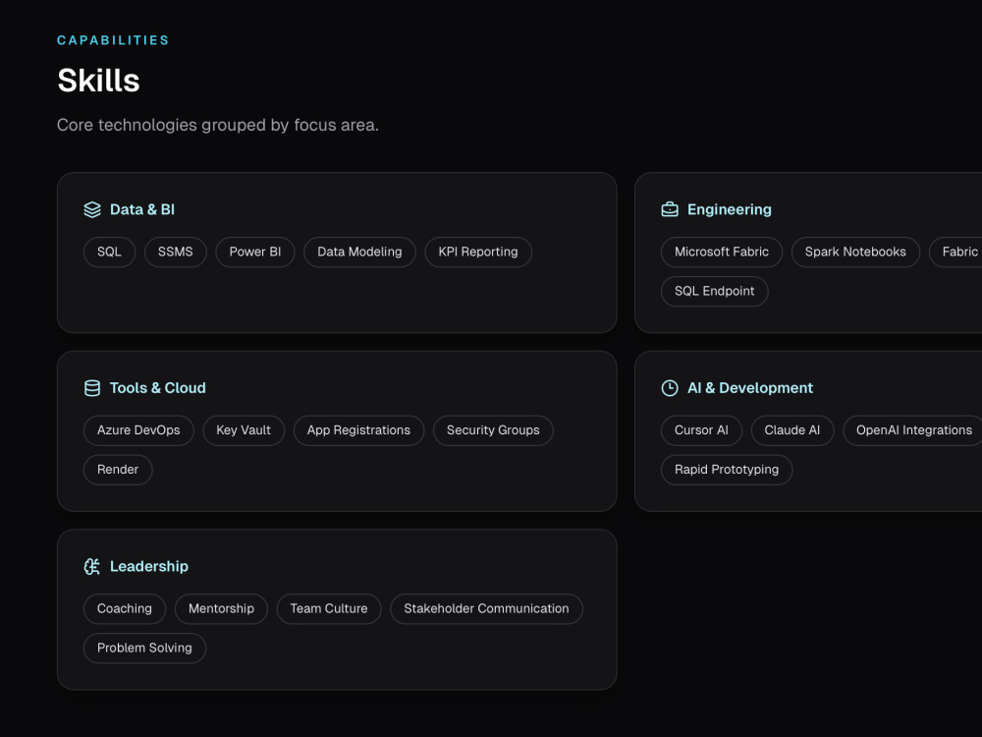Select the Azure DevOps tag
This screenshot has width=982, height=737.
[138, 430]
